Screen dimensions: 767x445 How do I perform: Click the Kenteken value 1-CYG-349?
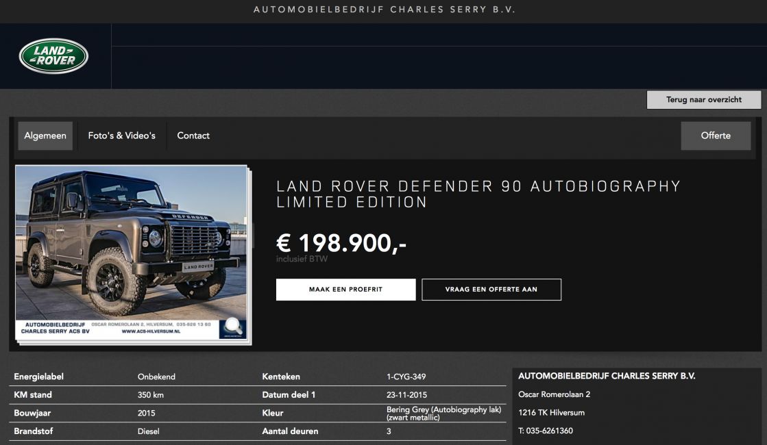tap(406, 377)
